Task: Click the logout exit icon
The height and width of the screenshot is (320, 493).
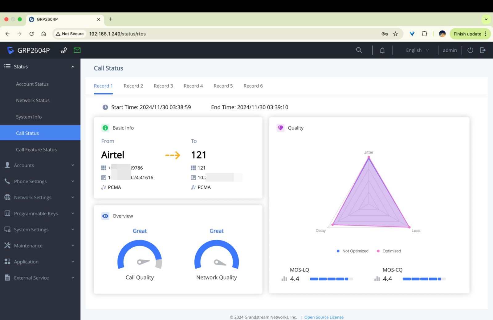Action: 483,50
